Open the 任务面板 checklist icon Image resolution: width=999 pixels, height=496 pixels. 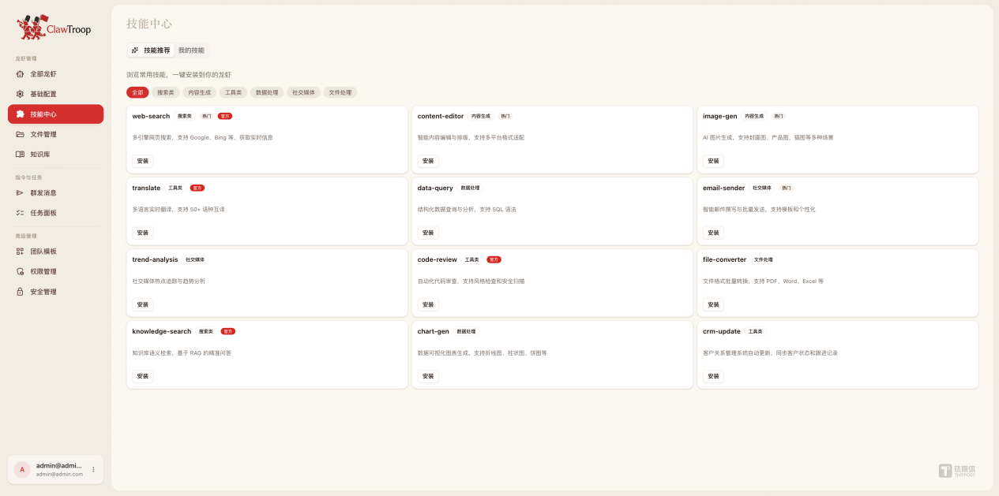point(20,213)
